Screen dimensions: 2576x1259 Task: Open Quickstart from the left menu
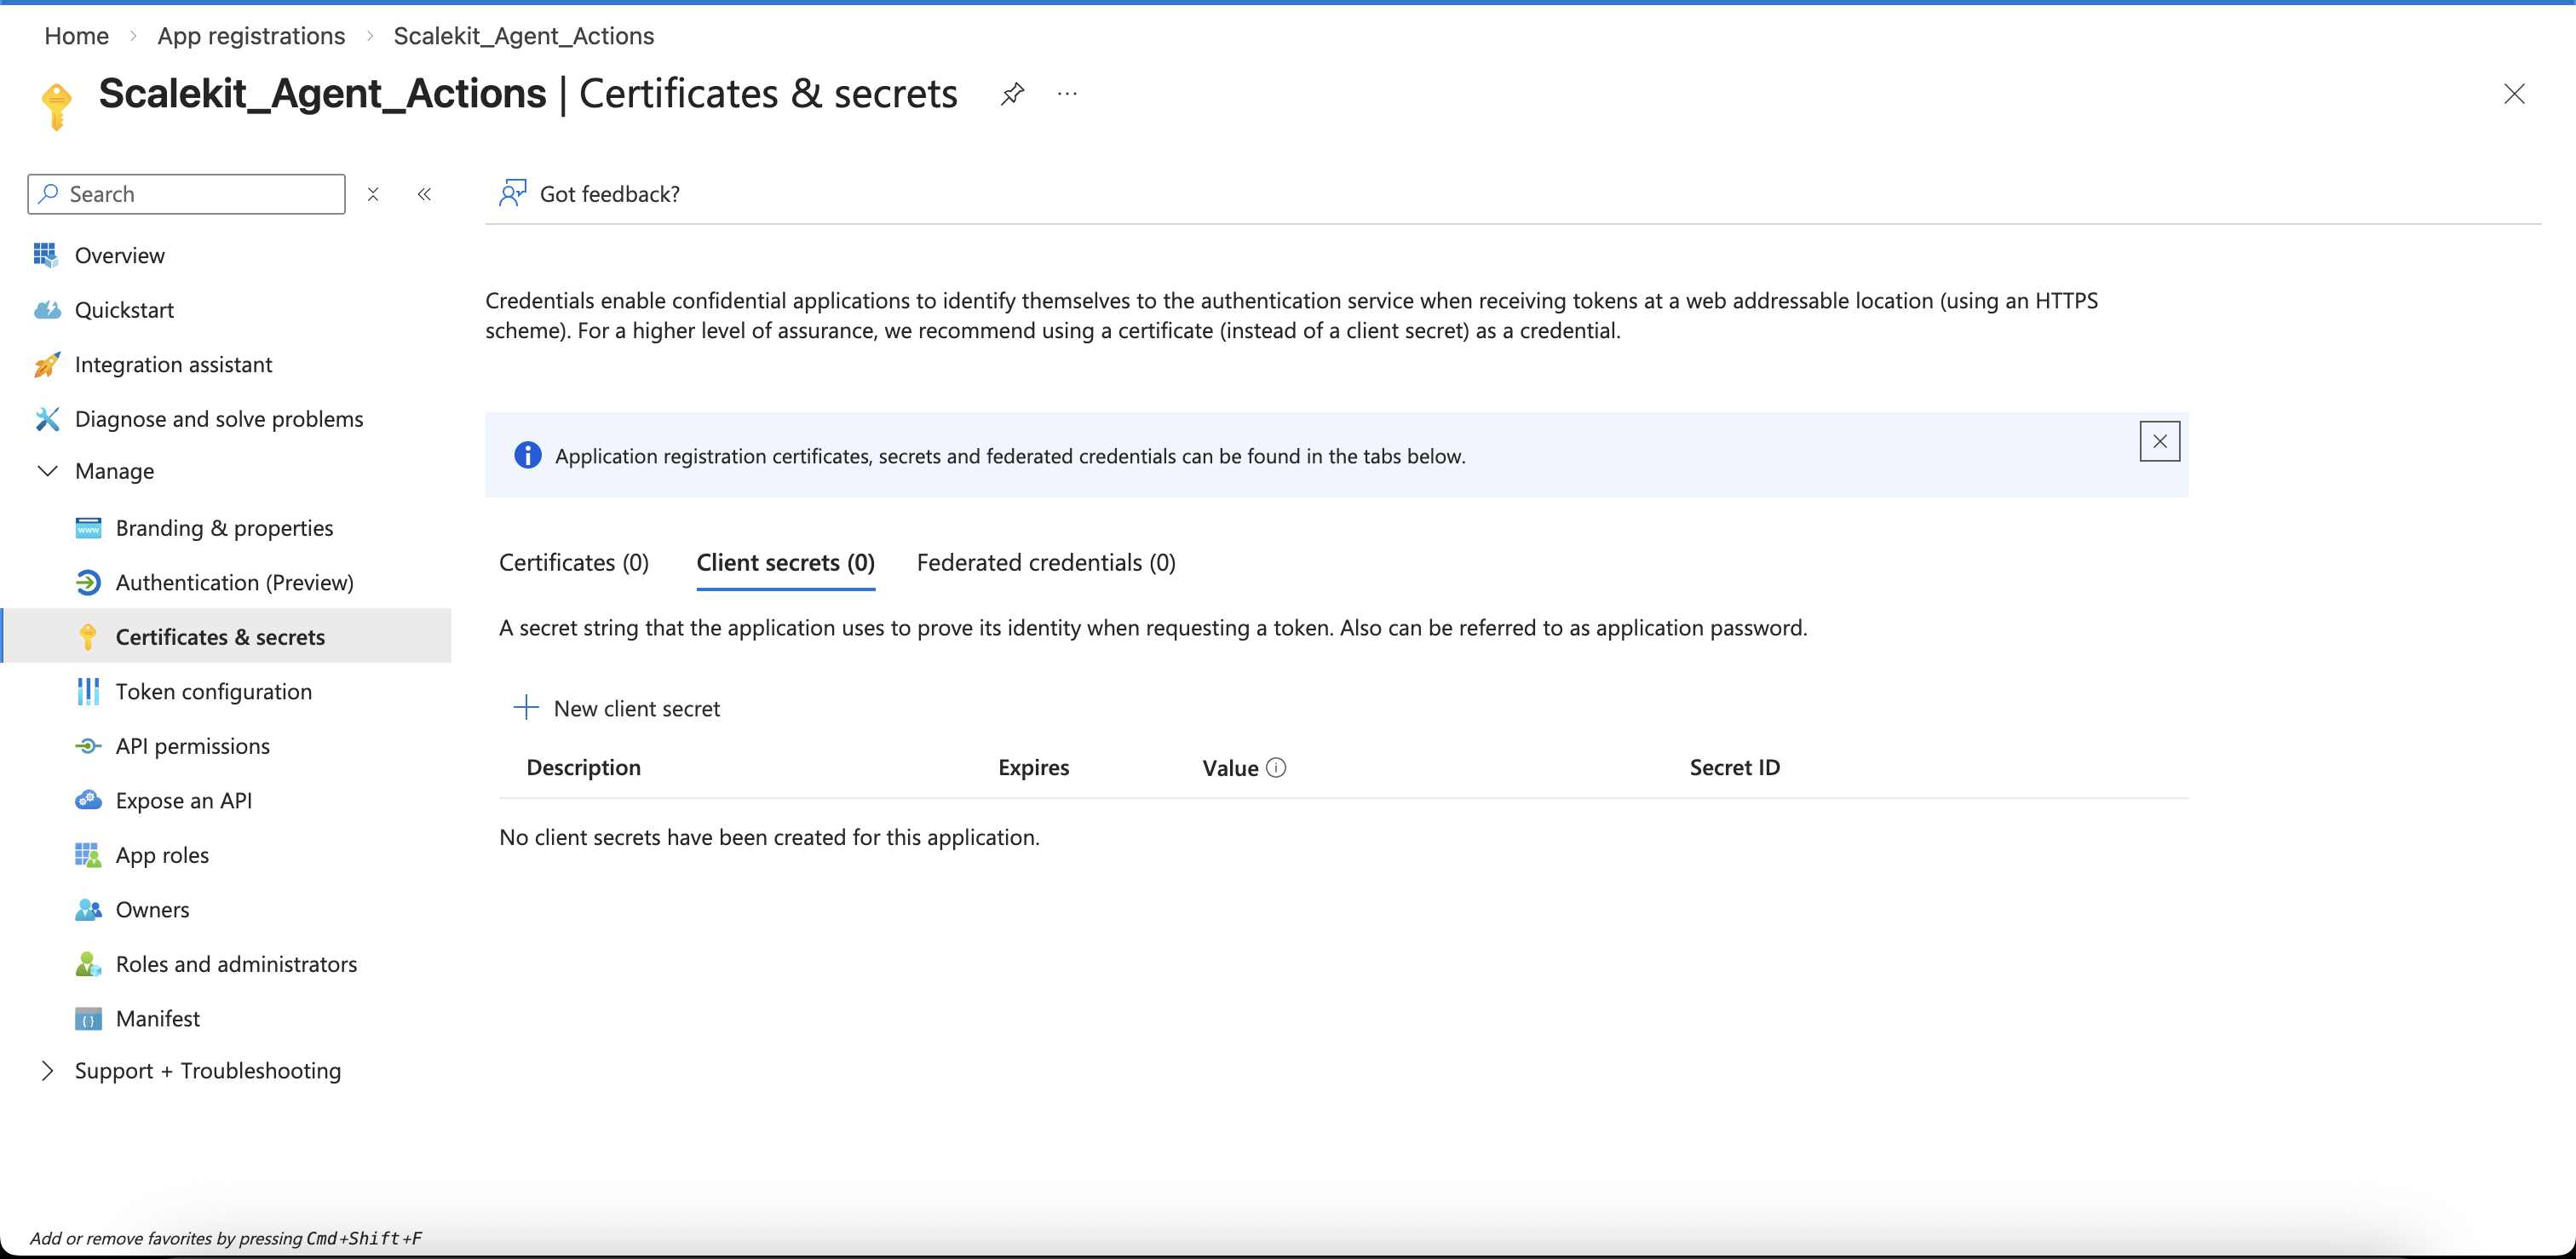(124, 309)
